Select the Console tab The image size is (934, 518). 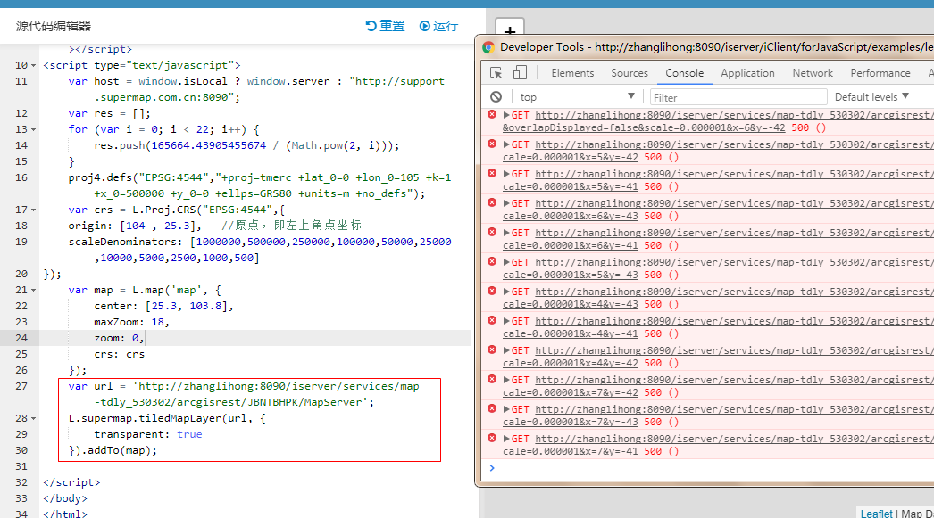[x=684, y=73]
